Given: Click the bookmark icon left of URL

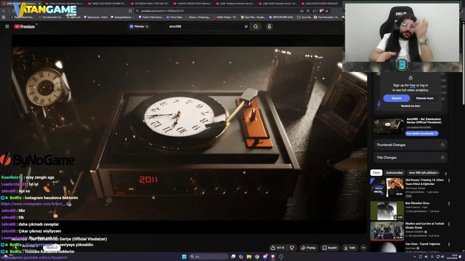Looking at the screenshot, I should click(130, 11).
